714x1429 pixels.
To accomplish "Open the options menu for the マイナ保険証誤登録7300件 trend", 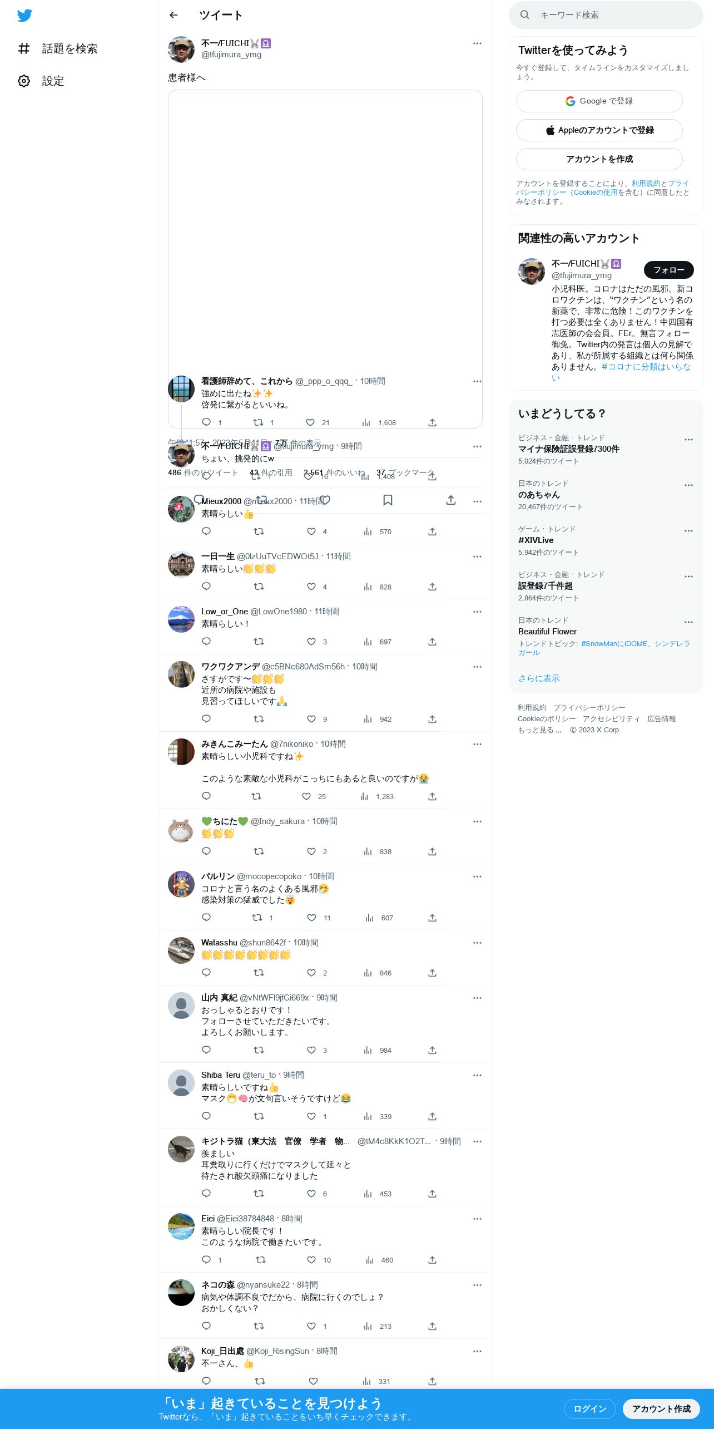I will click(688, 440).
